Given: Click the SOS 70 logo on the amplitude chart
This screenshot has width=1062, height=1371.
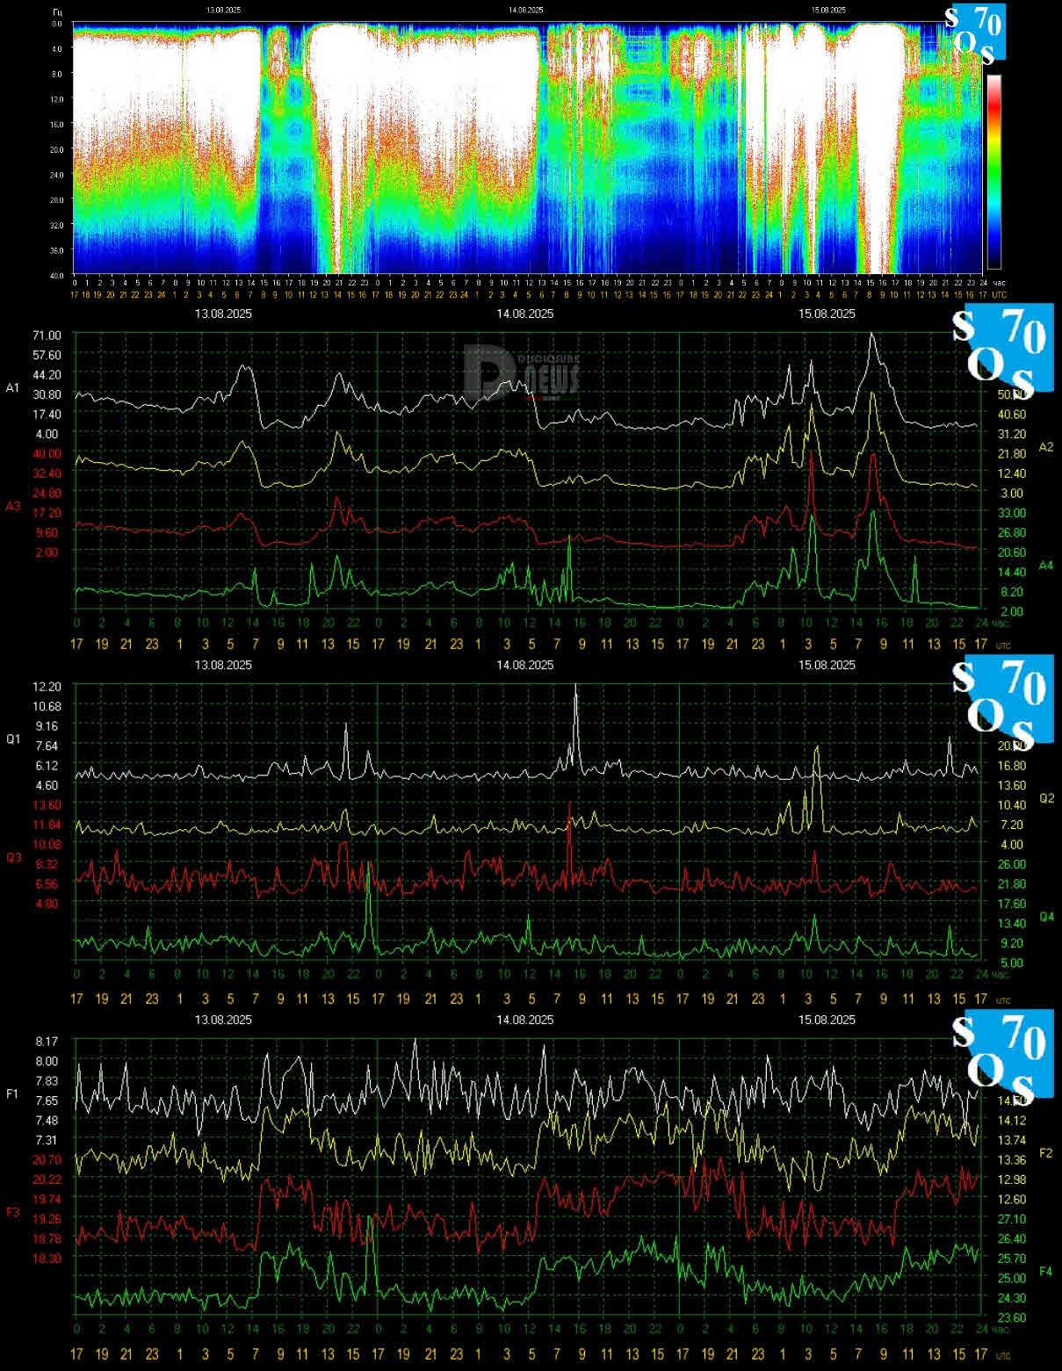Looking at the screenshot, I should [x=1002, y=350].
